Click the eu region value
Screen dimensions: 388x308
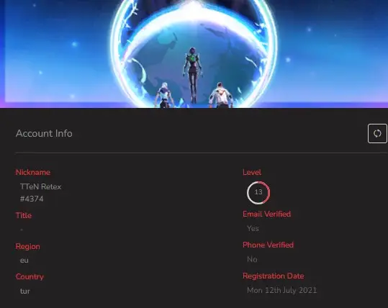coord(24,261)
